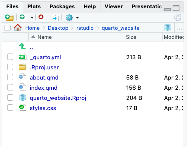
Task: Click the Rename file arrow icon
Action: pyautogui.click(x=54, y=18)
